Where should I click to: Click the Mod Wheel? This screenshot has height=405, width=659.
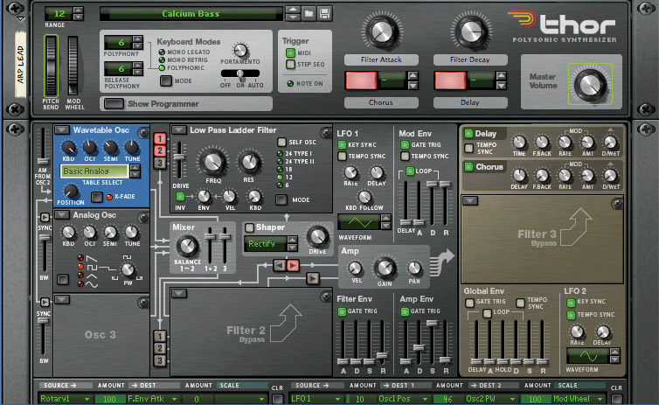pyautogui.click(x=73, y=66)
